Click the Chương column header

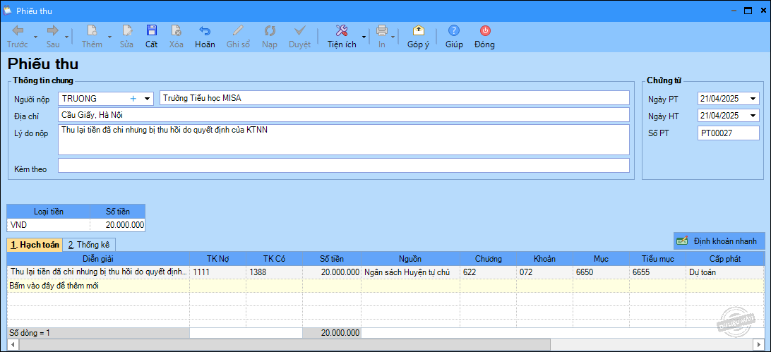point(488,259)
